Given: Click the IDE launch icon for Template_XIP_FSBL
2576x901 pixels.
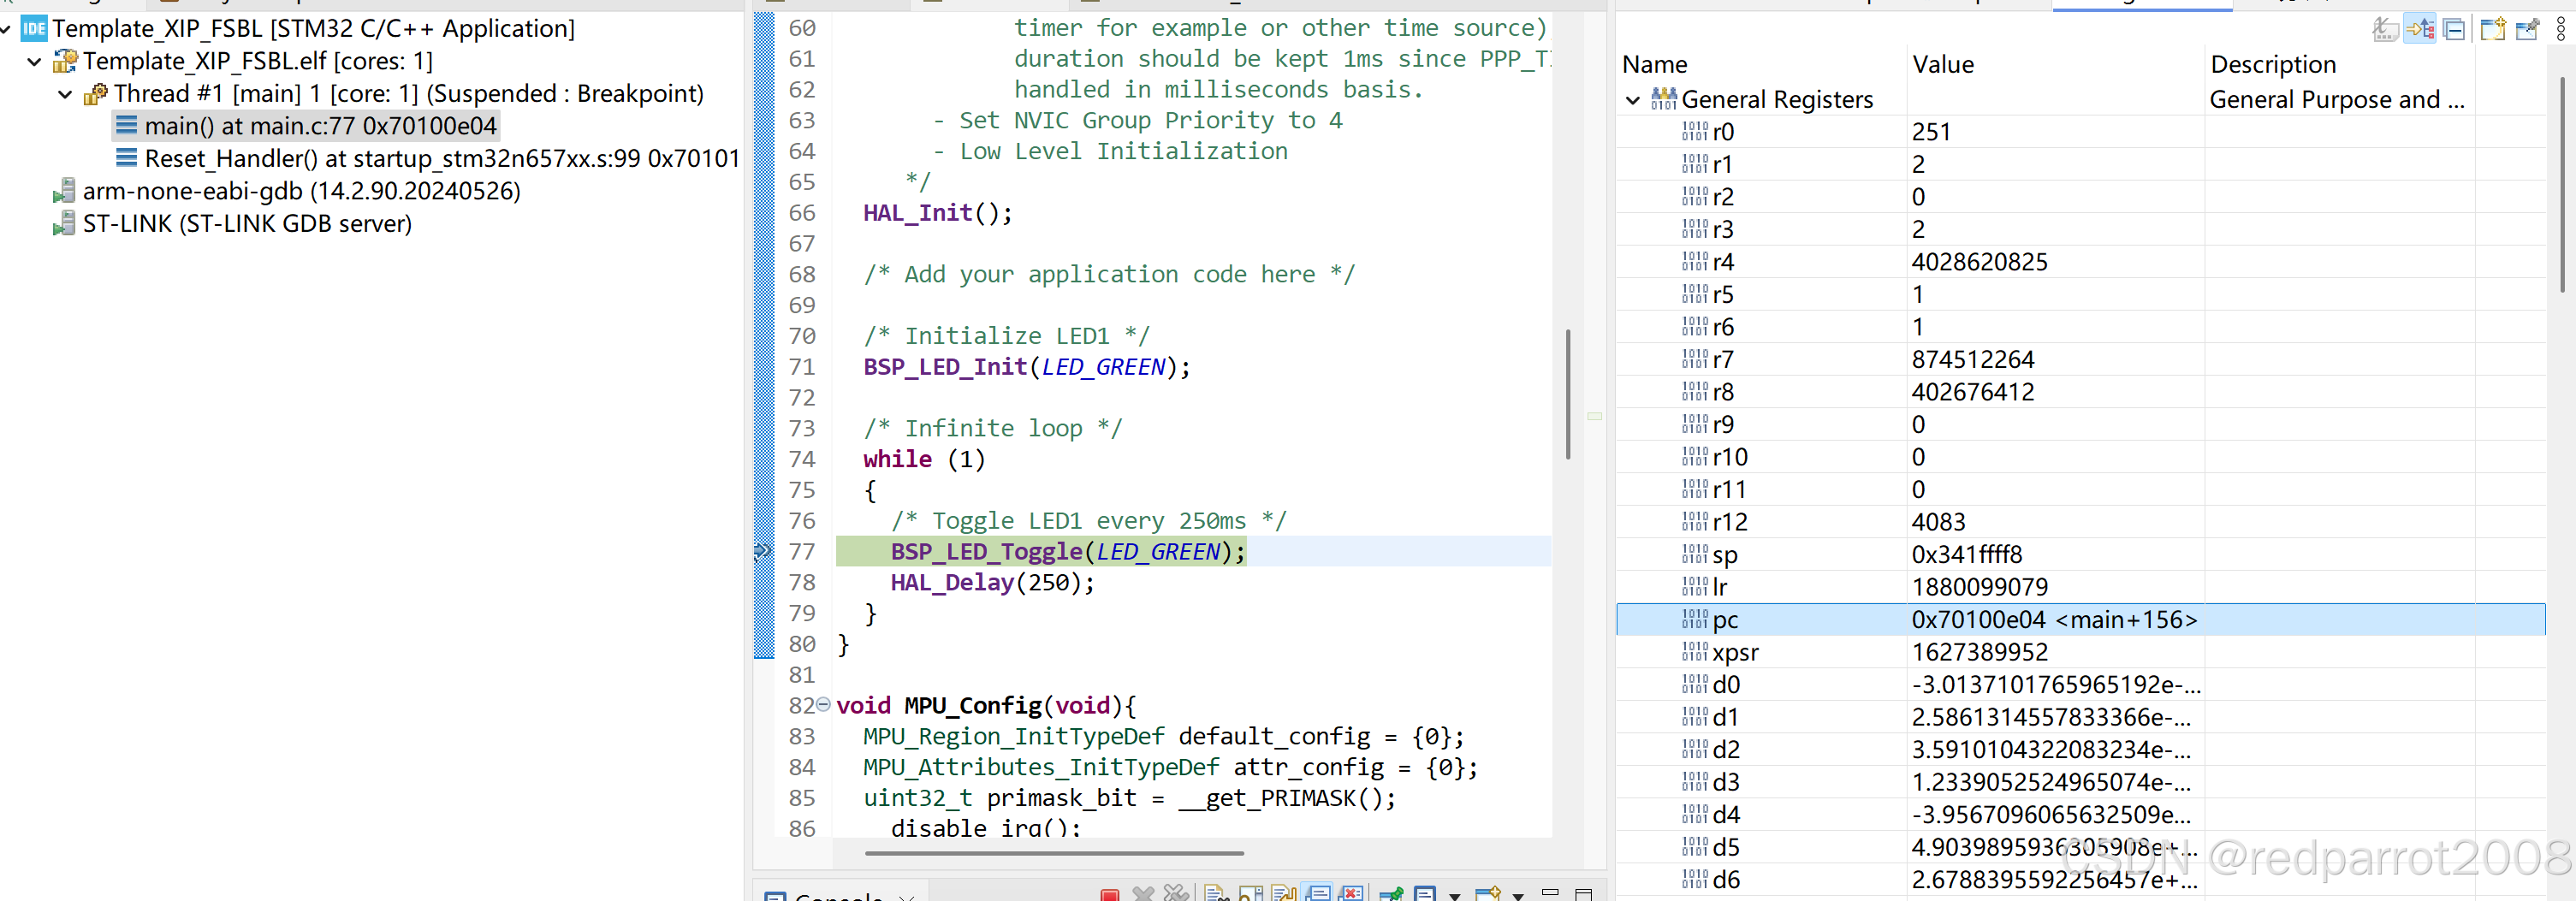Looking at the screenshot, I should tap(34, 28).
